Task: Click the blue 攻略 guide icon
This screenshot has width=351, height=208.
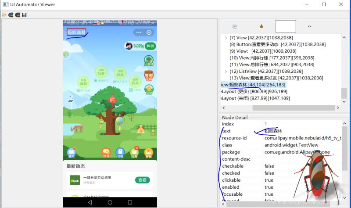Action: (120, 153)
